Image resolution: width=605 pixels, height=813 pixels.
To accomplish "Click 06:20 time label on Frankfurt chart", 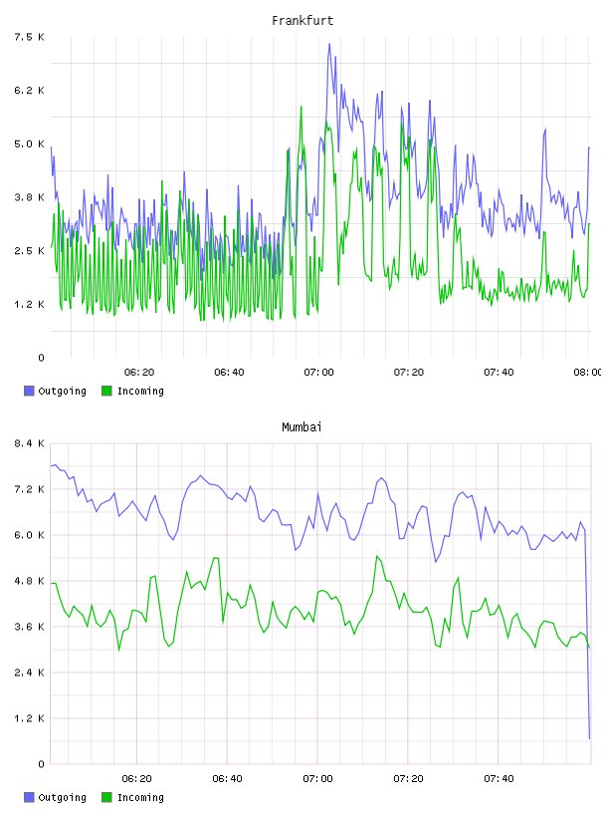I will pyautogui.click(x=139, y=373).
